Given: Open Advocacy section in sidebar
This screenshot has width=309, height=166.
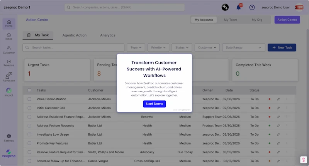Looking at the screenshot, I should 9,77.
